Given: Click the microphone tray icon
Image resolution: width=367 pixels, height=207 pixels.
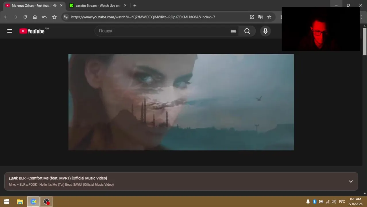Looking at the screenshot, I should click(x=308, y=202).
